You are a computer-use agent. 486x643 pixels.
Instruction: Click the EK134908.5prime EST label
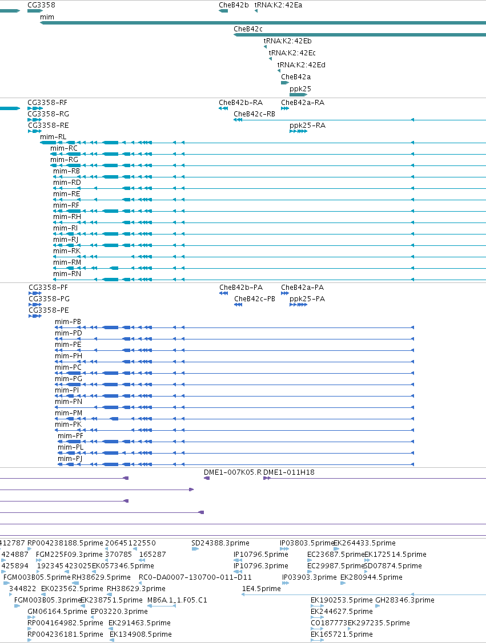pos(141,634)
